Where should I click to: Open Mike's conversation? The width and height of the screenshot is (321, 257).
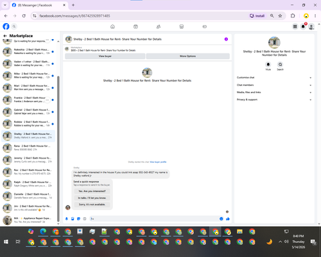(28, 75)
